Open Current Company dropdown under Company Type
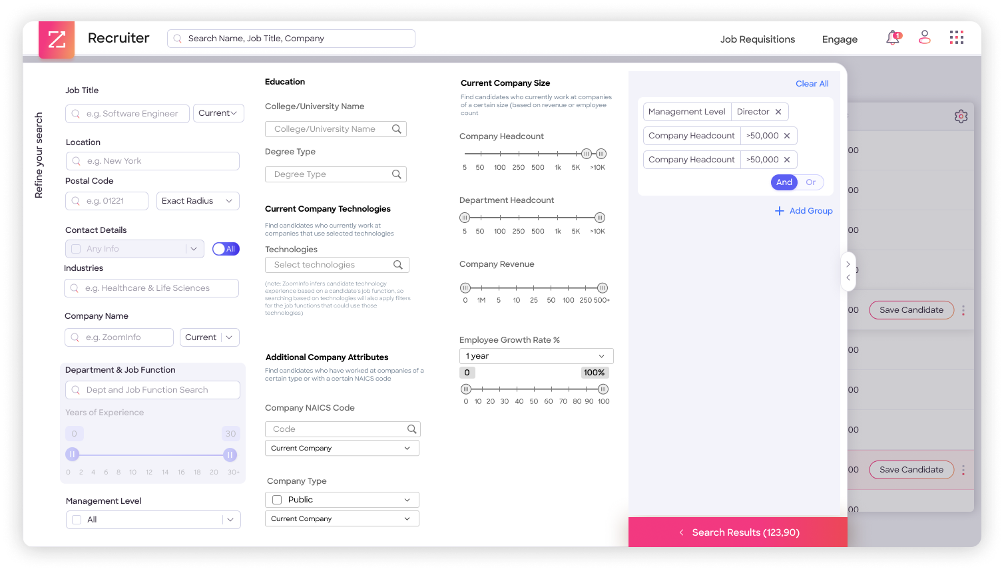The image size is (1004, 571). [x=342, y=518]
